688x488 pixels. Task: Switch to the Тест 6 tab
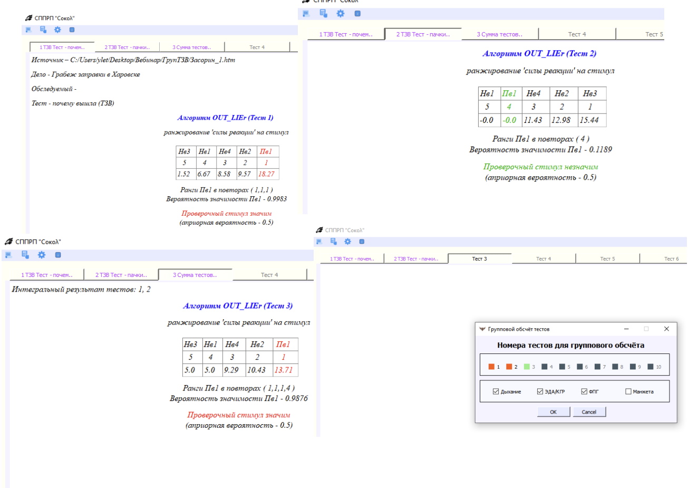coord(671,259)
